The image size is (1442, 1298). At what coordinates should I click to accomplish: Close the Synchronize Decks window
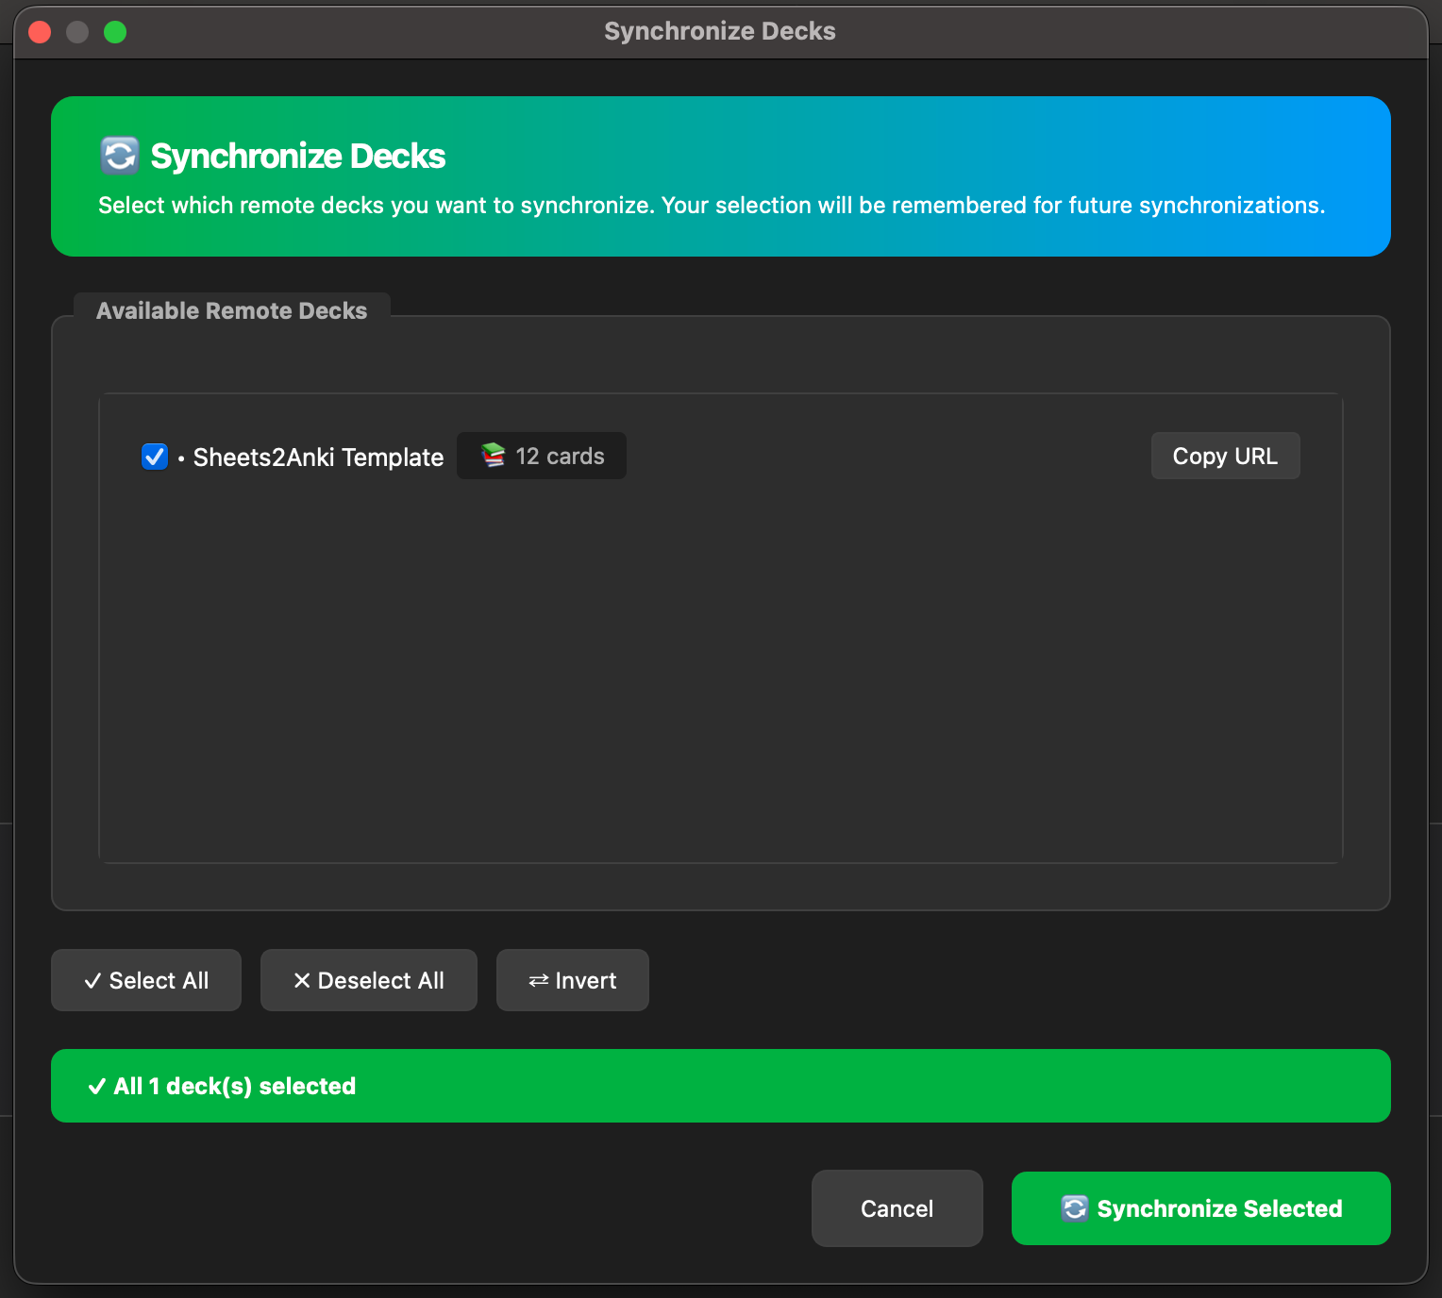click(x=40, y=32)
